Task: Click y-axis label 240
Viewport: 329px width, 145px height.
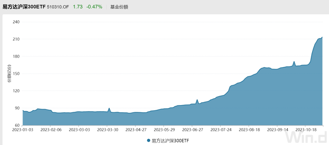Action: pos(16,22)
